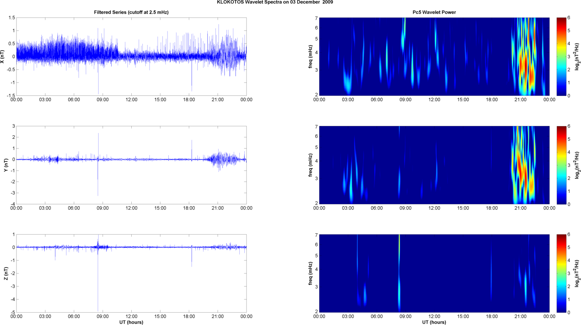
Task: Click the KLOKOTOS Wavelet Spectra figure title
Action: pyautogui.click(x=275, y=2)
